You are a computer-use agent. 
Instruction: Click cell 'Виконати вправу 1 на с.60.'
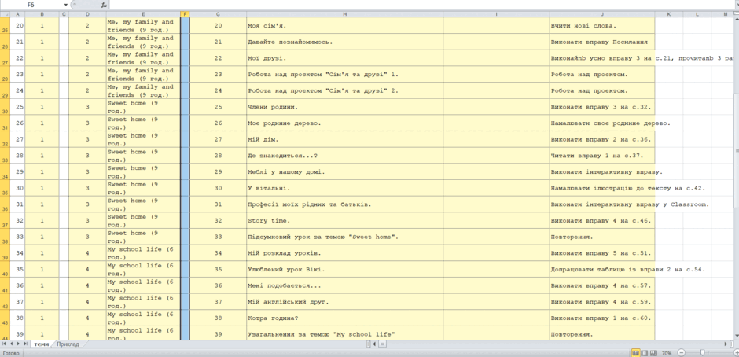[x=602, y=318]
